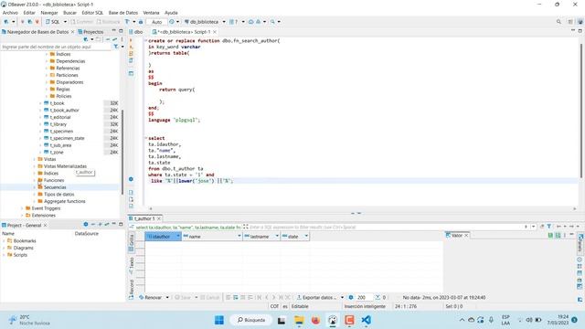Image resolution: width=585 pixels, height=329 pixels.
Task: Open the SQL button dropdown arrow
Action: [65, 22]
